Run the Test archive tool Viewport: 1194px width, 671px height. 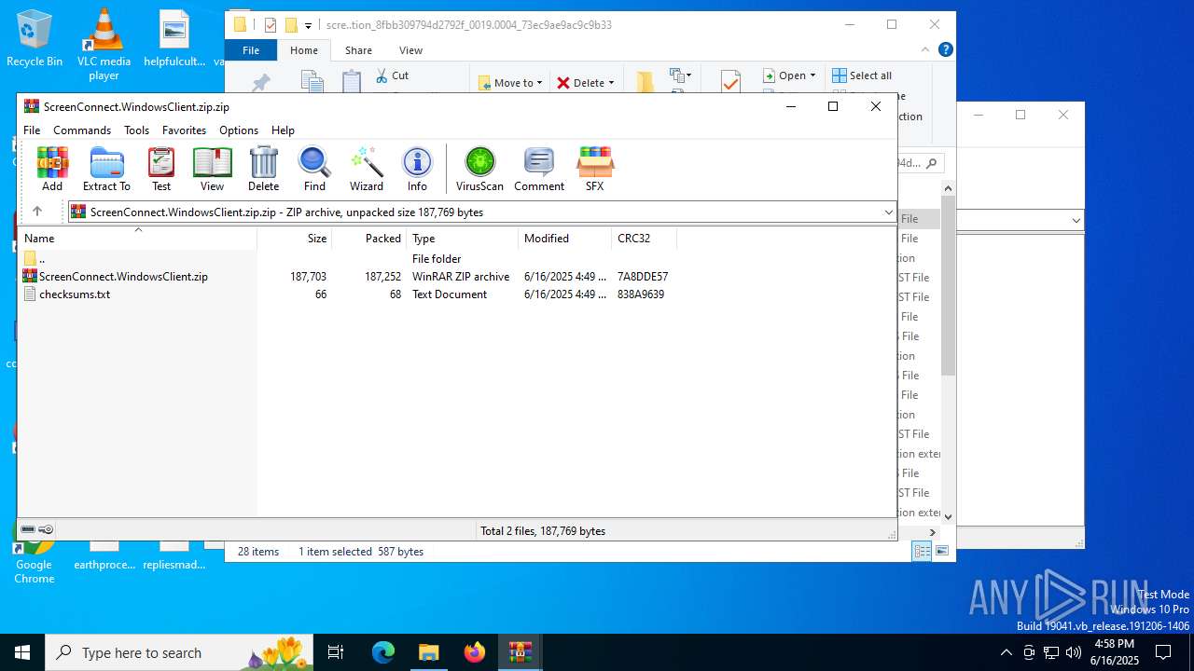coord(161,170)
